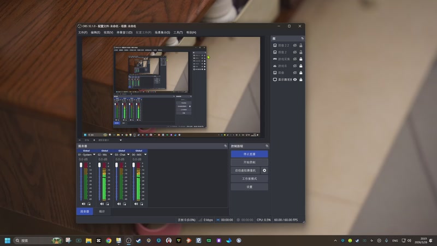
Task: Open Steam from the taskbar
Action: [x=139, y=241]
